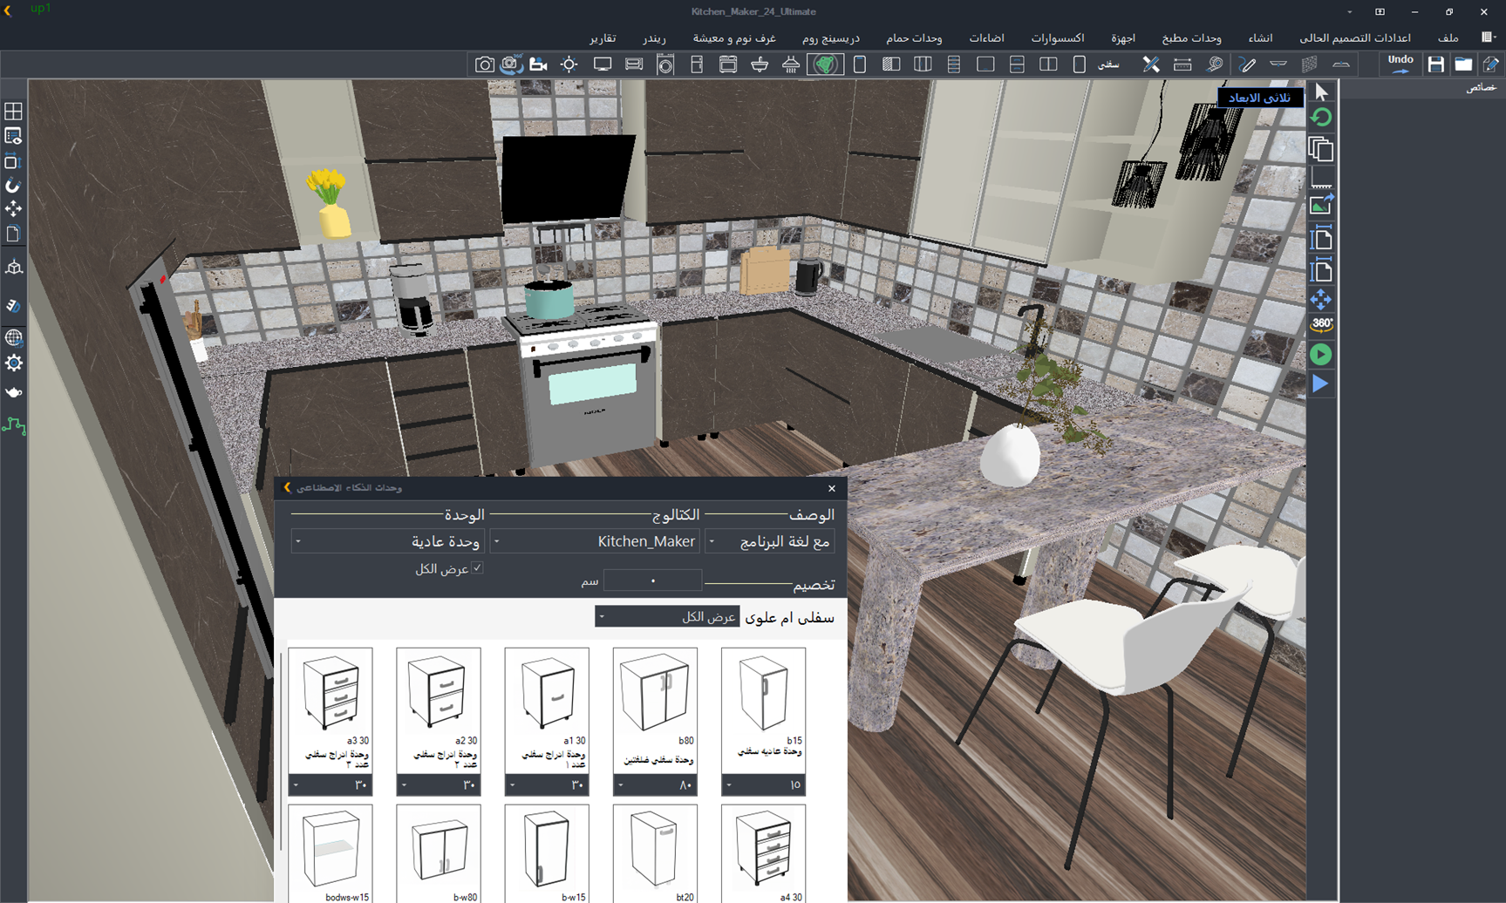Open the اضاءات lighting menu
The width and height of the screenshot is (1506, 903).
[x=986, y=37]
